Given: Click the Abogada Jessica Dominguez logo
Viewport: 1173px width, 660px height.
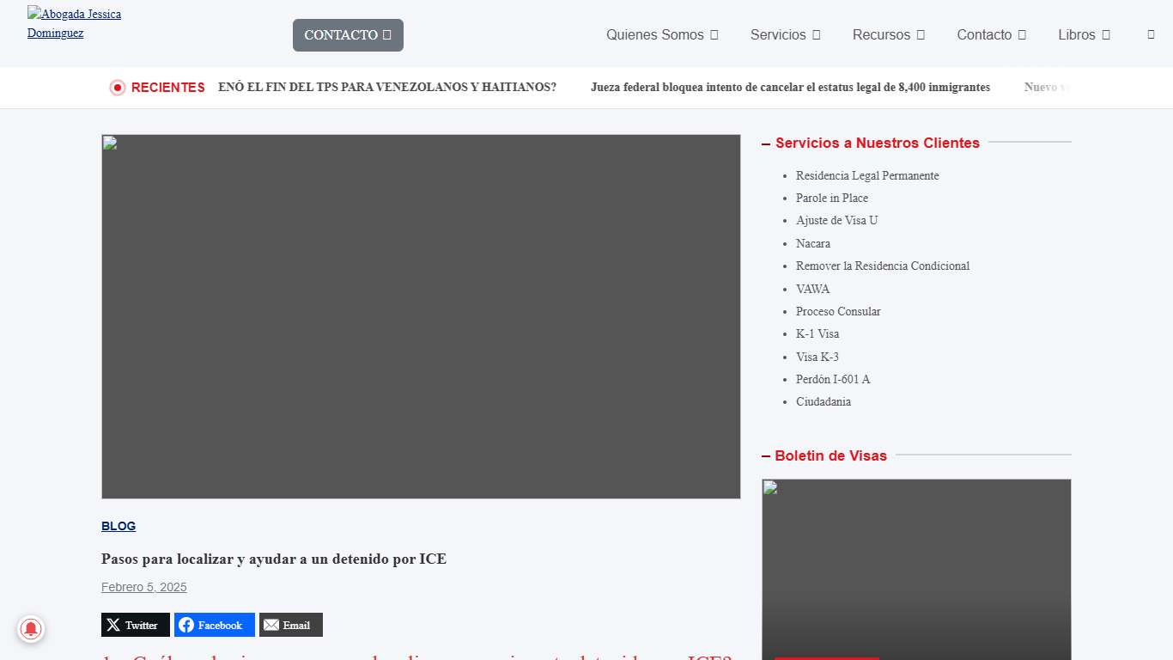Looking at the screenshot, I should pos(74,23).
